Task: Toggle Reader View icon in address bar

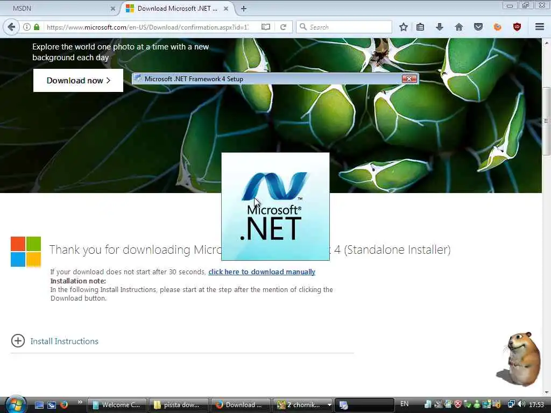Action: pos(266,27)
